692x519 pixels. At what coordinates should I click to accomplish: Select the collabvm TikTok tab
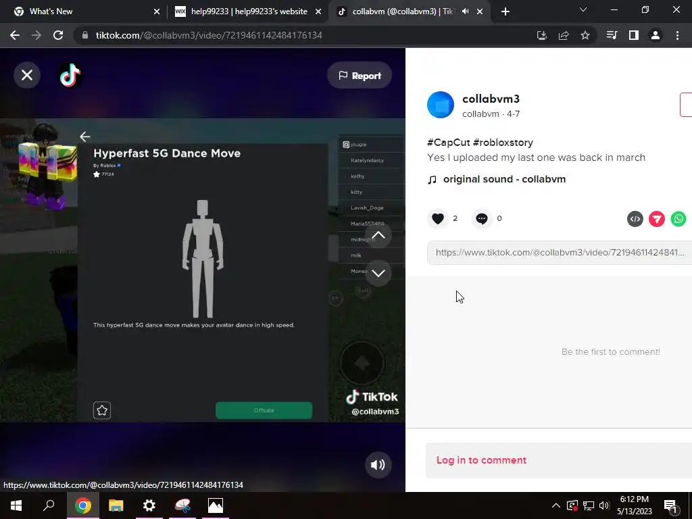click(x=401, y=11)
